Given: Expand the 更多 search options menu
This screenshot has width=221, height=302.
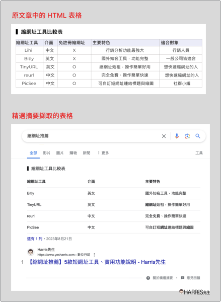Looking at the screenshot, I should 103,153.
